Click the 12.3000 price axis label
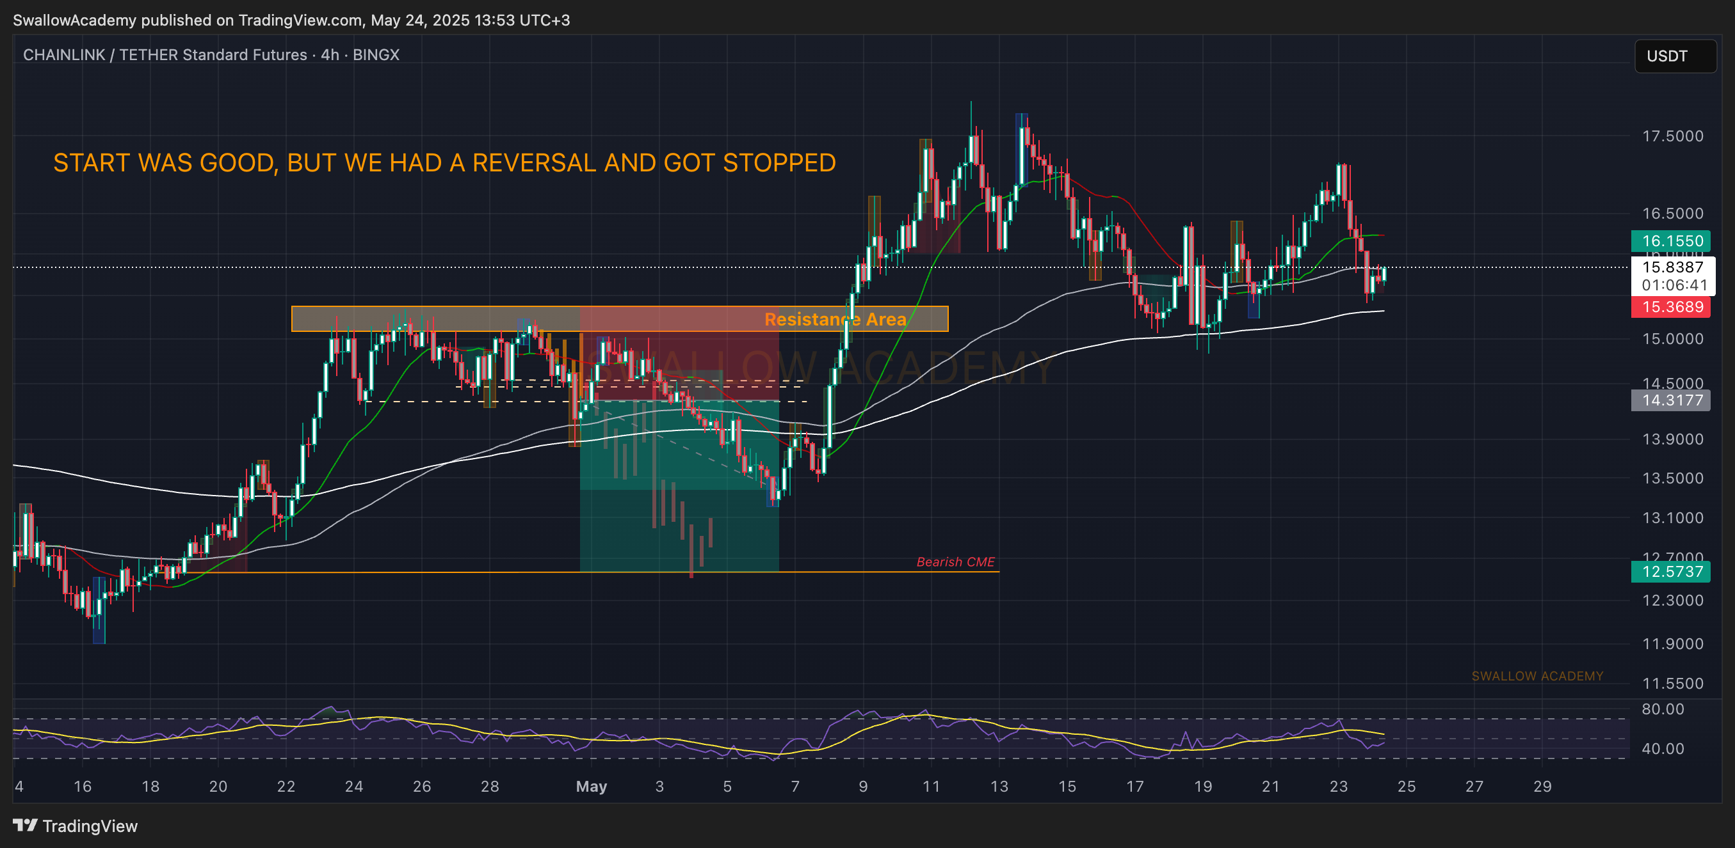 tap(1672, 600)
